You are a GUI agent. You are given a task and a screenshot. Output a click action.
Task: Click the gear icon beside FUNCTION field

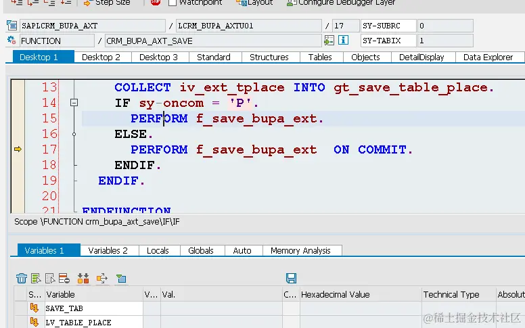[x=12, y=41]
